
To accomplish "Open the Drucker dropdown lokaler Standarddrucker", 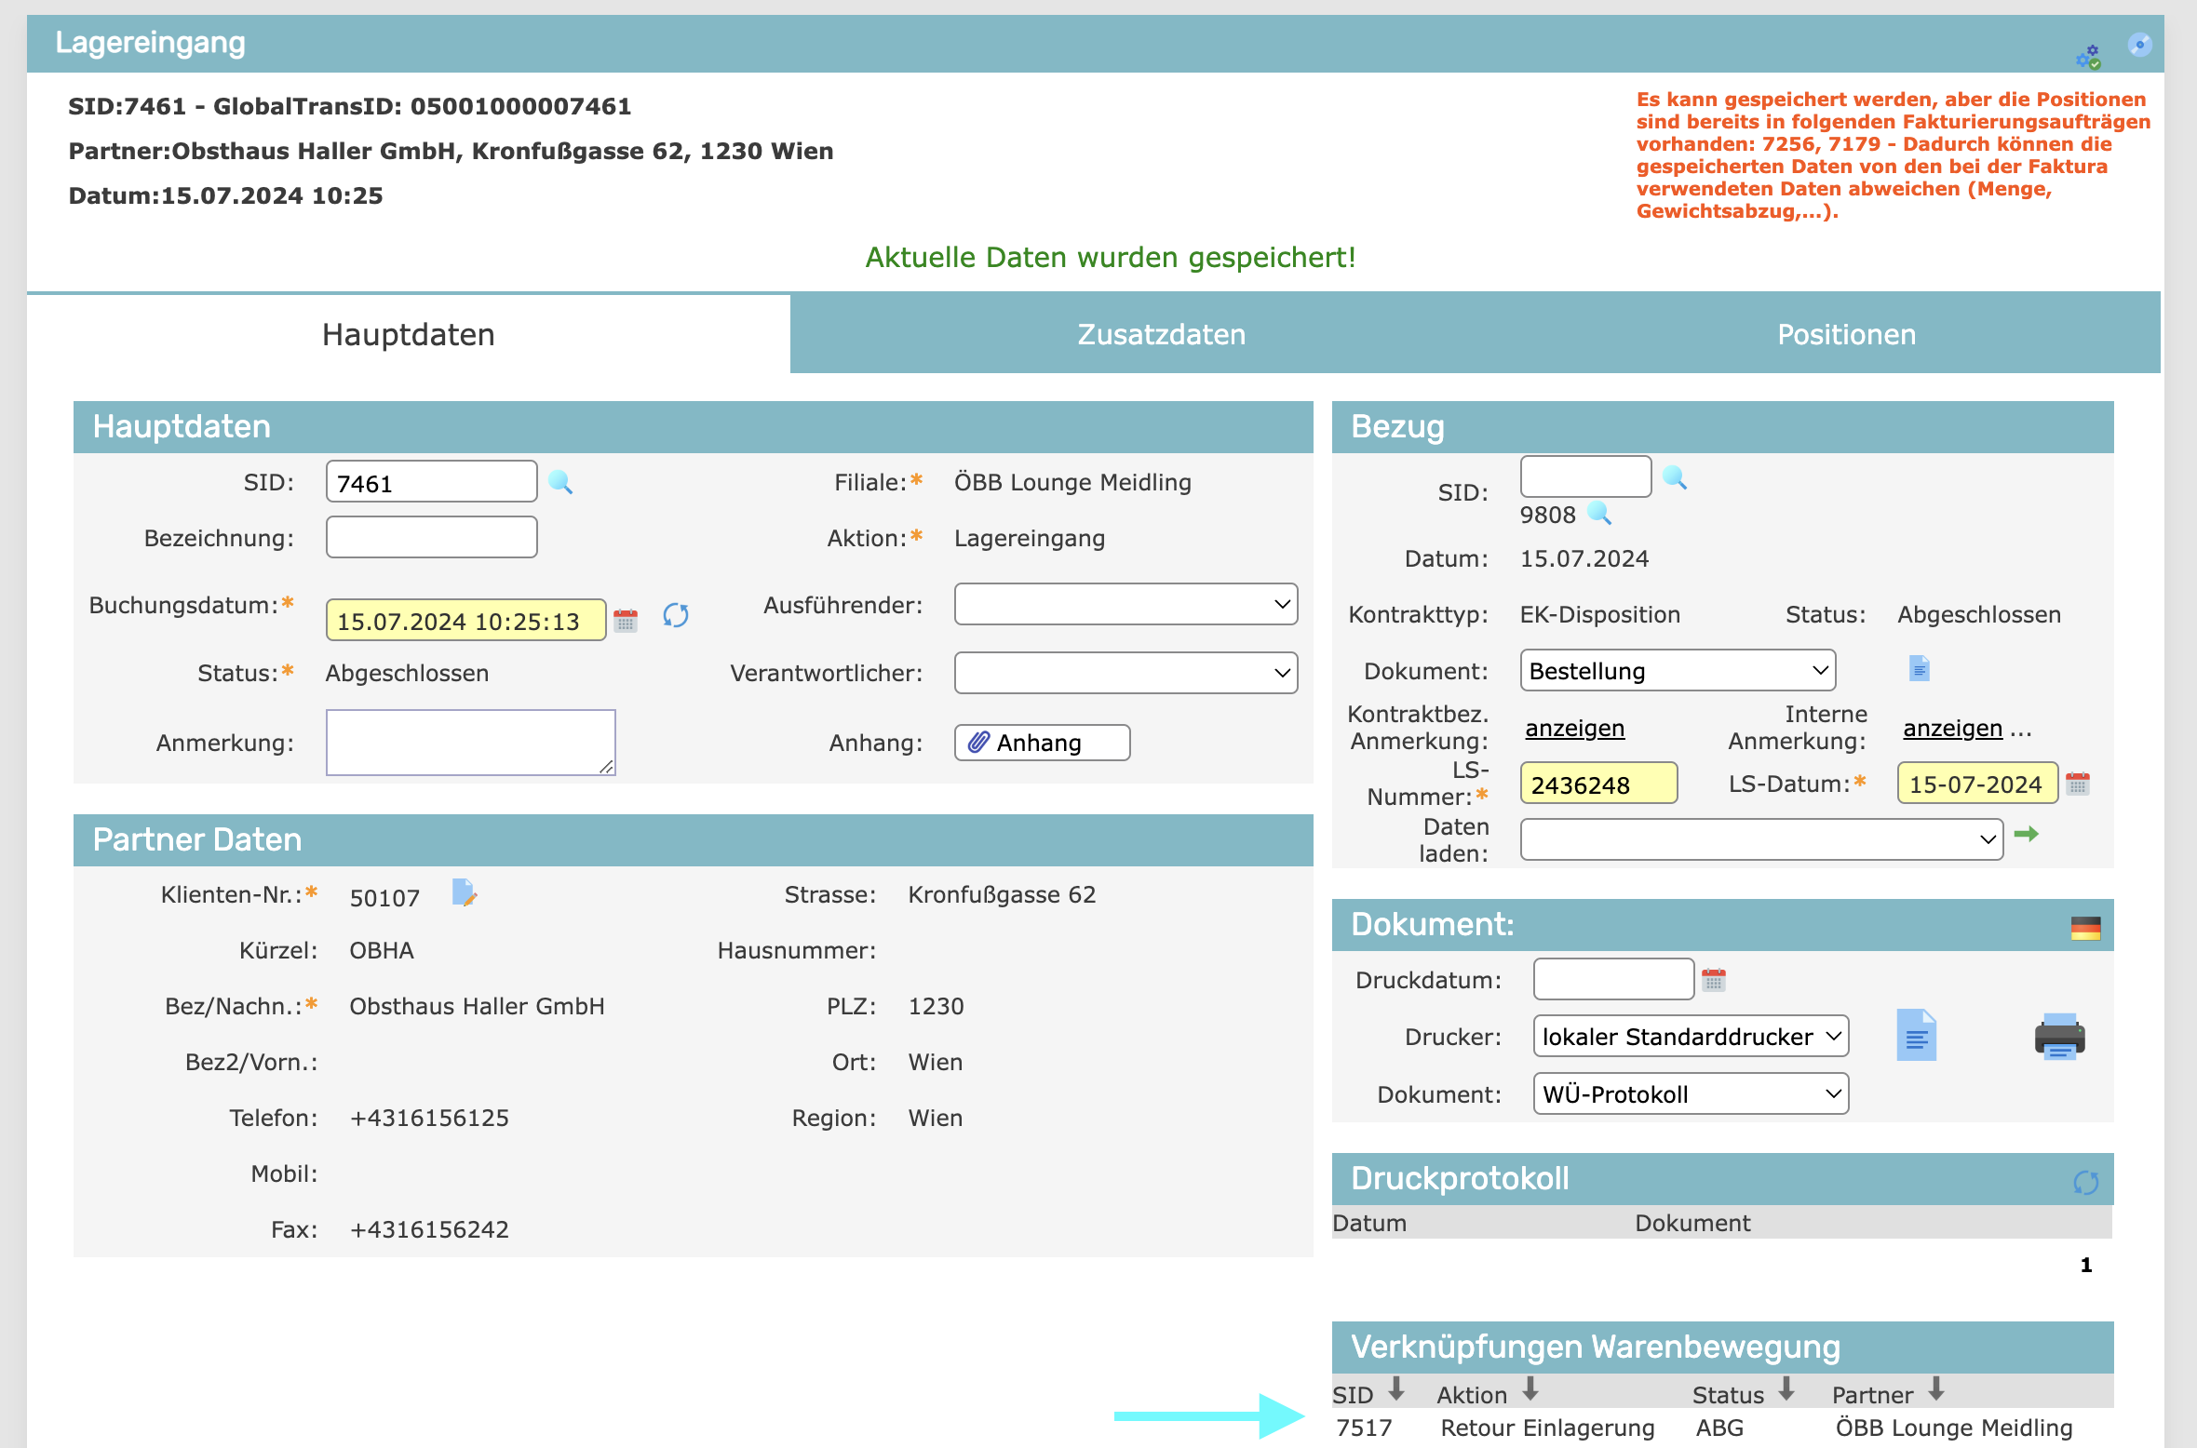I will (x=1690, y=1037).
